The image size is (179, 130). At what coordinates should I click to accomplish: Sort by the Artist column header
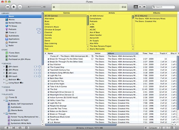(x=101, y=53)
